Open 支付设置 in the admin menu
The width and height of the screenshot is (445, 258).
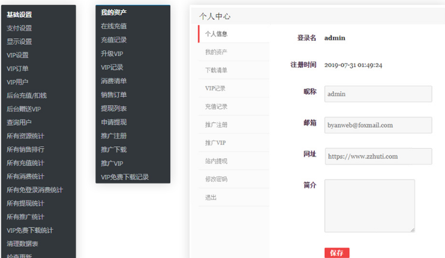coord(19,28)
